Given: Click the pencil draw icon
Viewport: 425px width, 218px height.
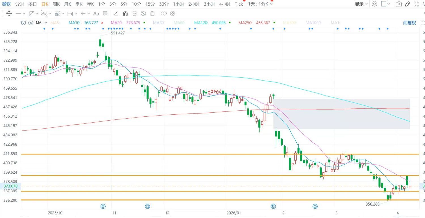Looking at the screenshot, I should [408, 4].
